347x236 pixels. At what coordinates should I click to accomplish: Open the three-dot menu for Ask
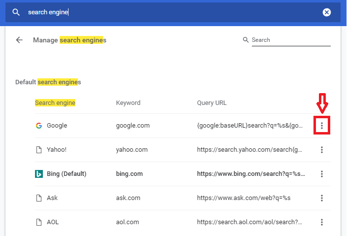click(322, 198)
